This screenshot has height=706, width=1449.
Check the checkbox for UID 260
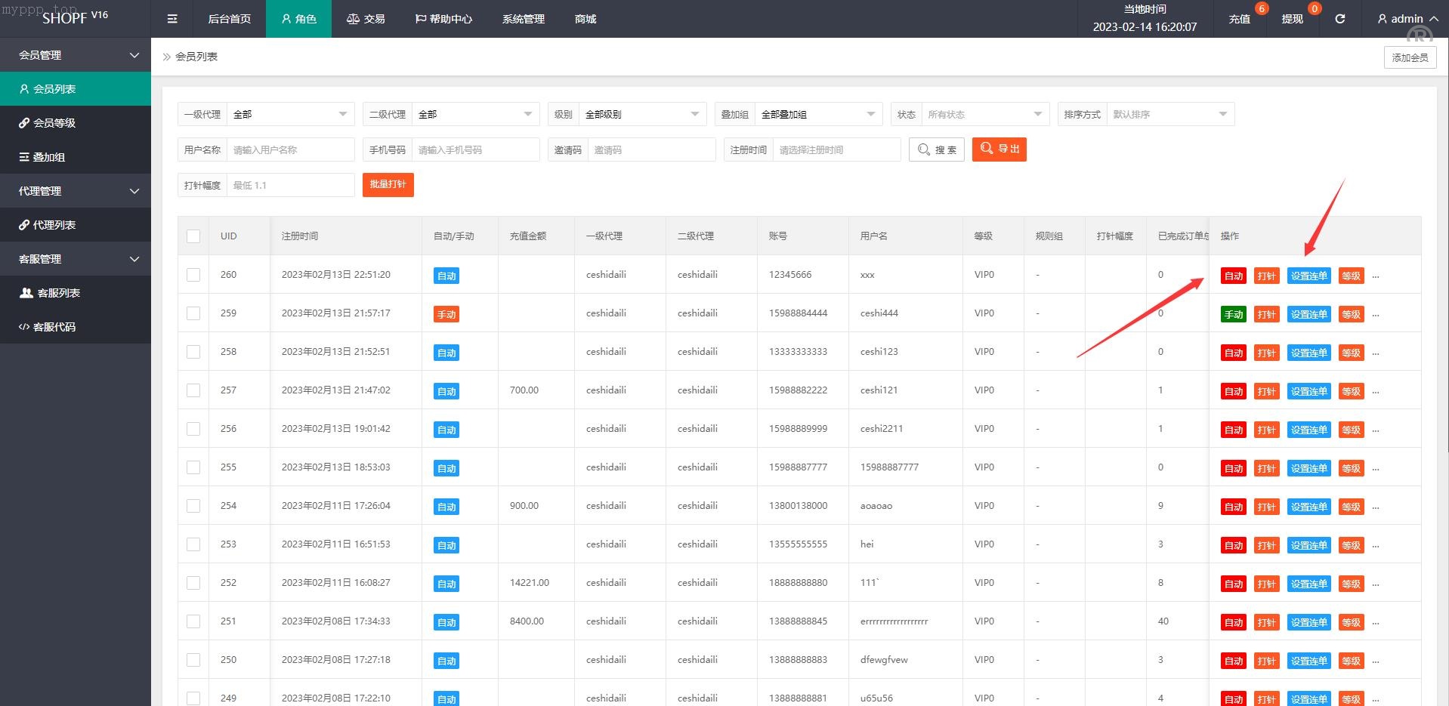tap(193, 275)
